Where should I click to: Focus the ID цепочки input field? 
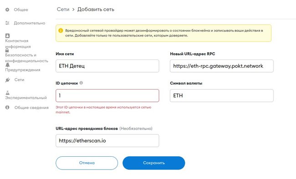[107, 95]
